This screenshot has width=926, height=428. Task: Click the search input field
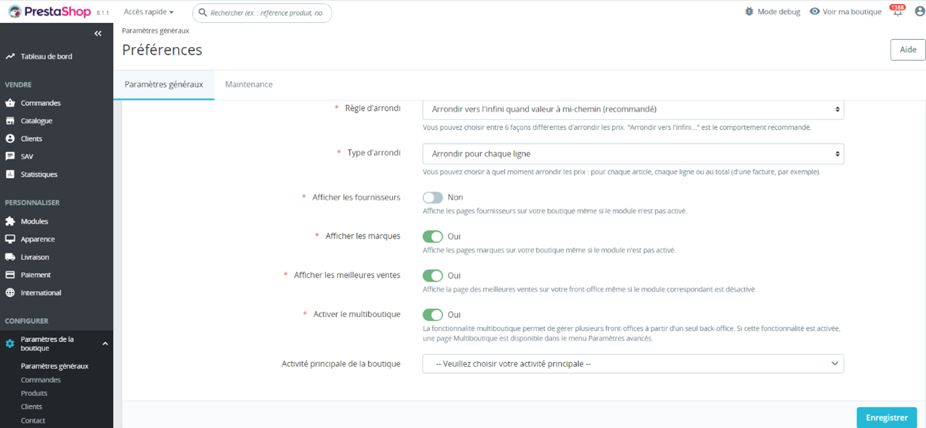266,13
